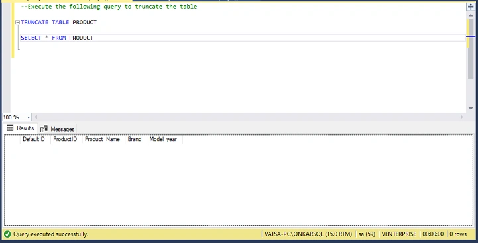Click the VENTERPRISE database entry

[x=398, y=234]
